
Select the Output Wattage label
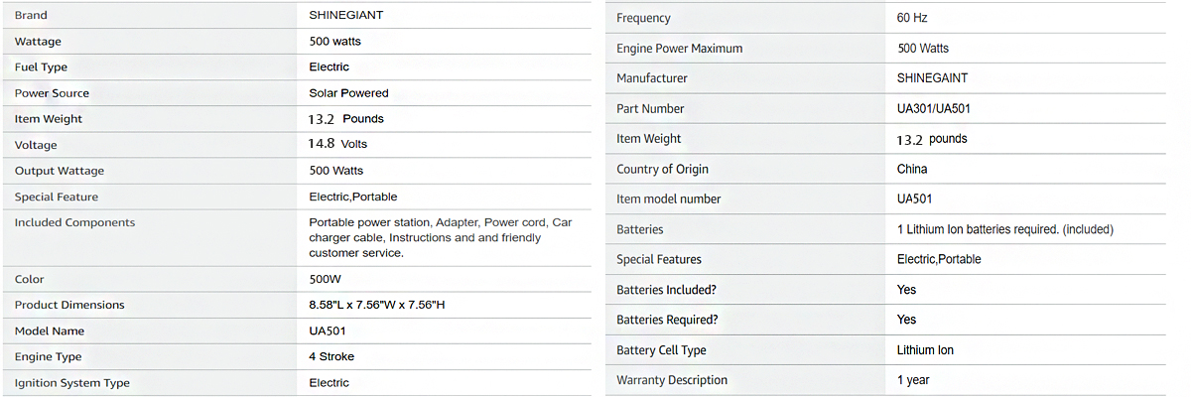[x=60, y=171]
